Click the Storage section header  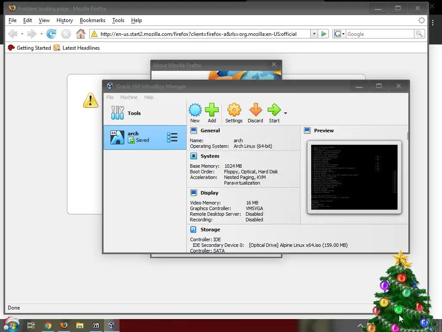210,230
